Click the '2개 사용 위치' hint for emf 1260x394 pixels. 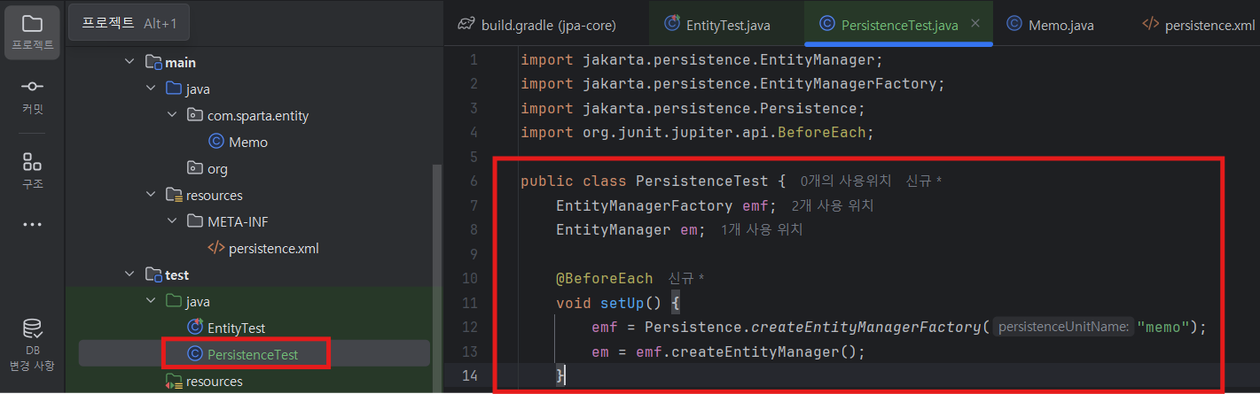click(x=832, y=205)
